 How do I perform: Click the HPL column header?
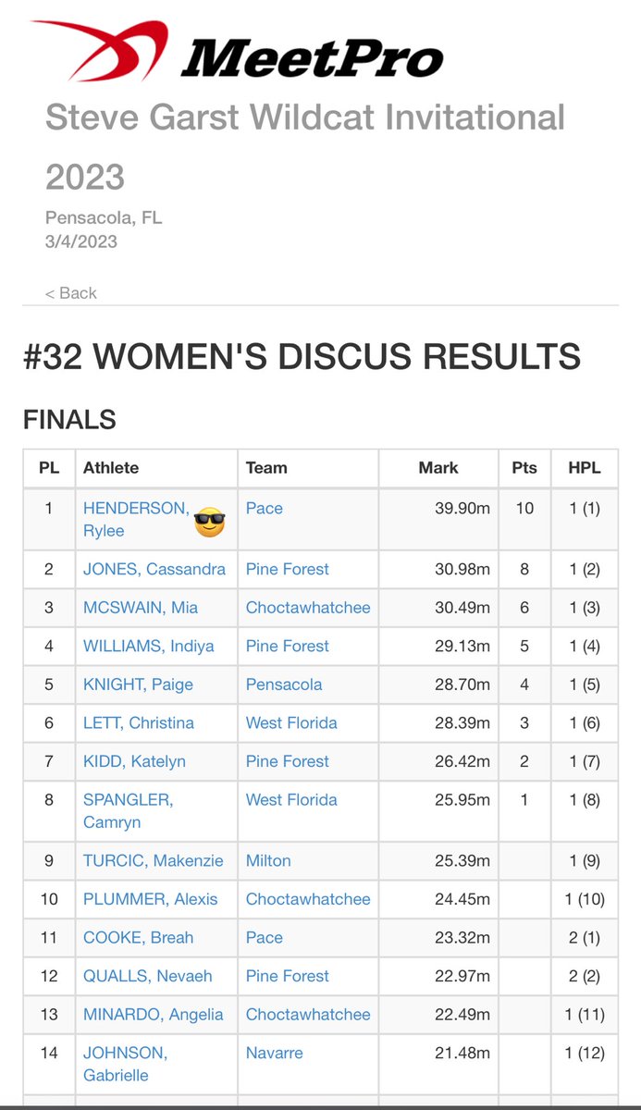584,468
